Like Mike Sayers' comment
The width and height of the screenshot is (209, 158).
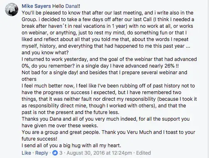(26, 153)
